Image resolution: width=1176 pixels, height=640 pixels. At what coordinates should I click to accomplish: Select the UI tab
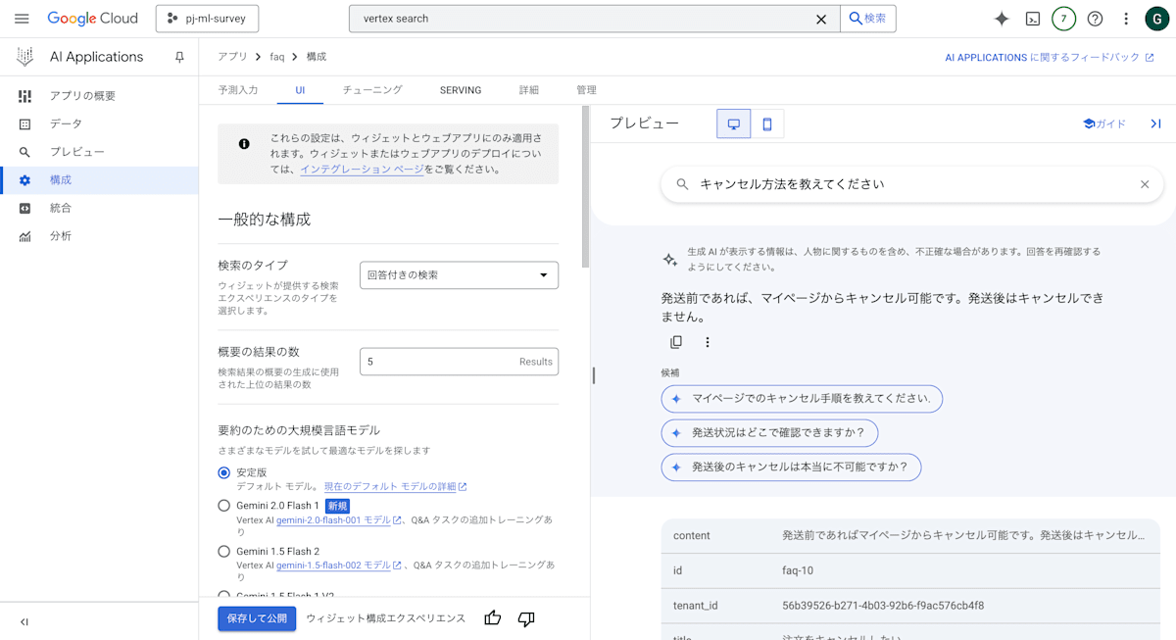tap(301, 89)
